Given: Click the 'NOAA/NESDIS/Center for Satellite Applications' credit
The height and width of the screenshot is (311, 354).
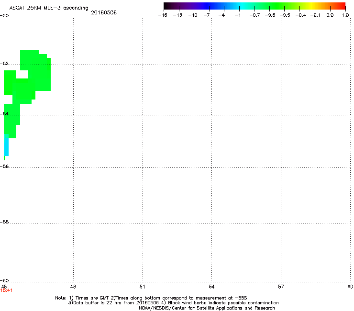Looking at the screenshot, I should tap(207, 308).
